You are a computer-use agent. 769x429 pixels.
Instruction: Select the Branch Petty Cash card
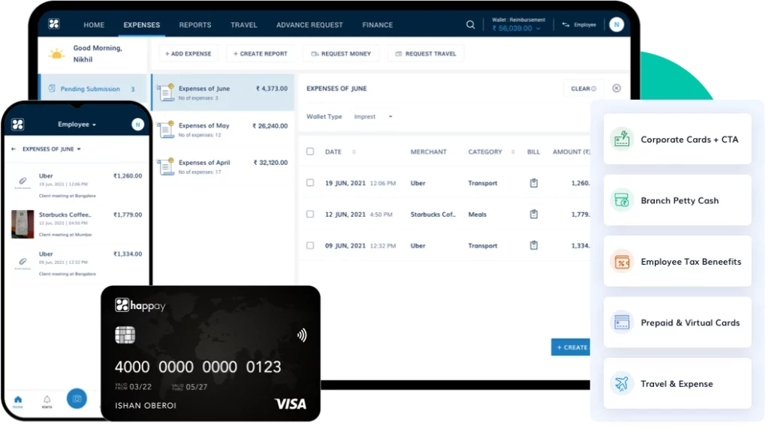(677, 200)
